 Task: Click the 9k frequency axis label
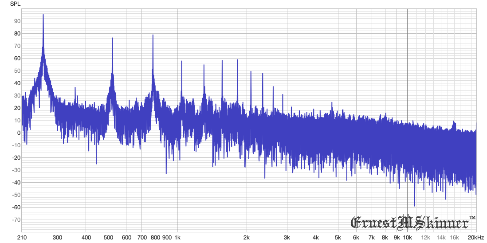click(397, 237)
